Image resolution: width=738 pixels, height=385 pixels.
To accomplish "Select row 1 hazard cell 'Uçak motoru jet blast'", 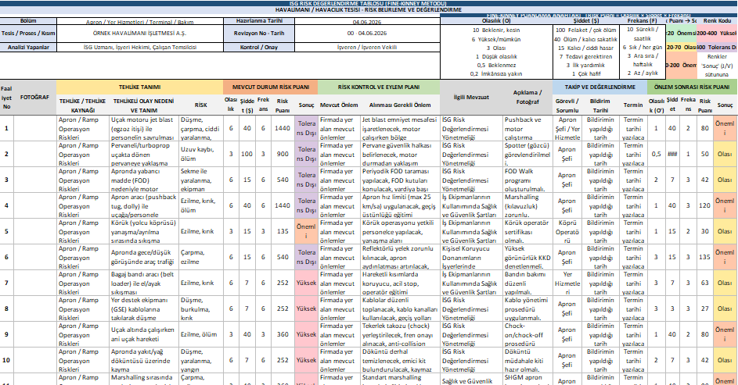I will (144, 128).
